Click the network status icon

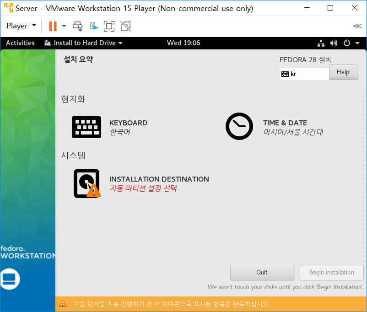[321, 43]
